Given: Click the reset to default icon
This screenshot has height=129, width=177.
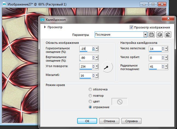Looking at the screenshot, I should (x=168, y=35).
